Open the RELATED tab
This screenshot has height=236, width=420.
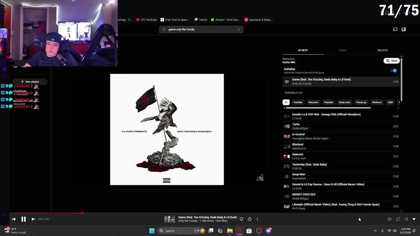pyautogui.click(x=383, y=50)
